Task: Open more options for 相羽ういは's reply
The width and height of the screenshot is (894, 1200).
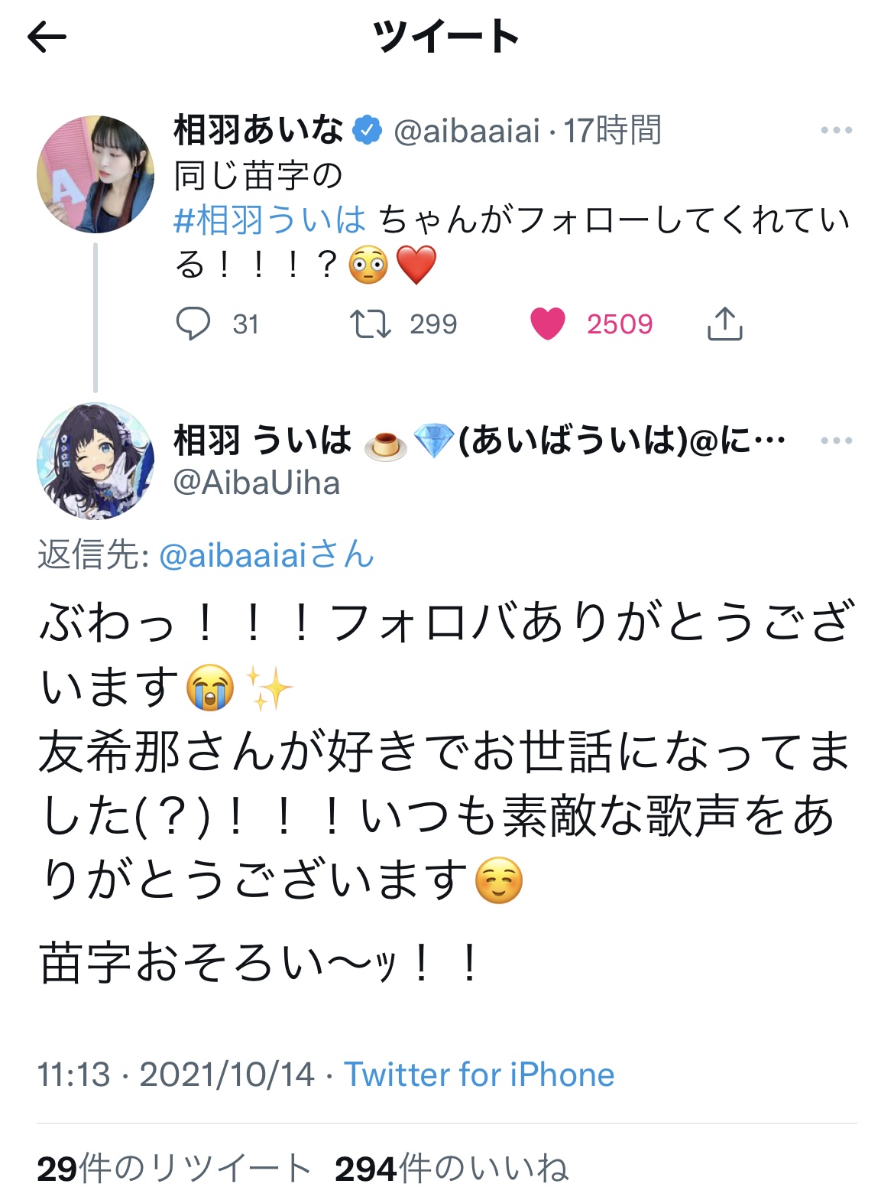Action: click(x=836, y=441)
